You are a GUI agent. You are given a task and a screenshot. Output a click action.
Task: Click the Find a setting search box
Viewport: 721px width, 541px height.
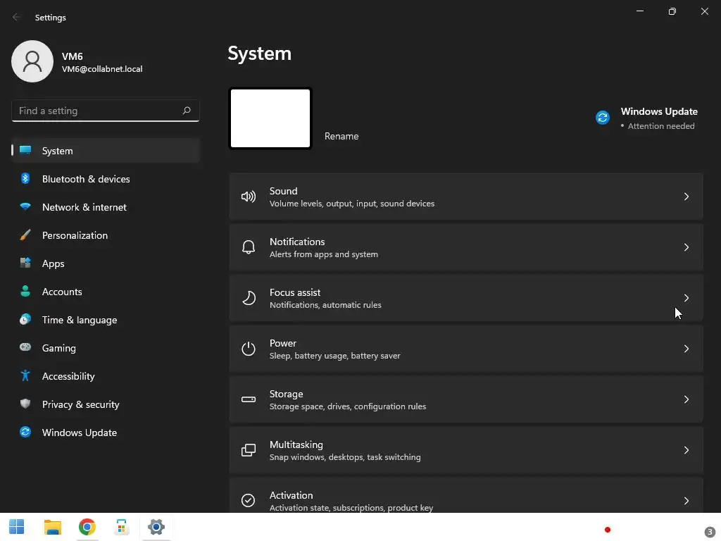pyautogui.click(x=106, y=111)
